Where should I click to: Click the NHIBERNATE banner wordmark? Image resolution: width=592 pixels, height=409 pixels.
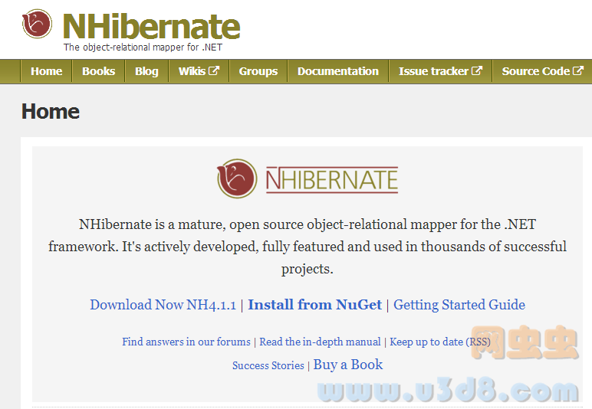click(332, 180)
